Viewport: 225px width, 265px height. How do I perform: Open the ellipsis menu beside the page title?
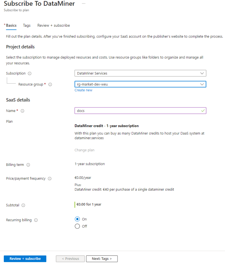coord(84,3)
